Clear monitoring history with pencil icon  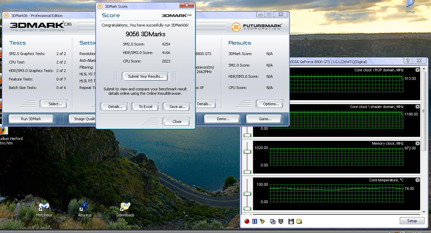(262, 221)
